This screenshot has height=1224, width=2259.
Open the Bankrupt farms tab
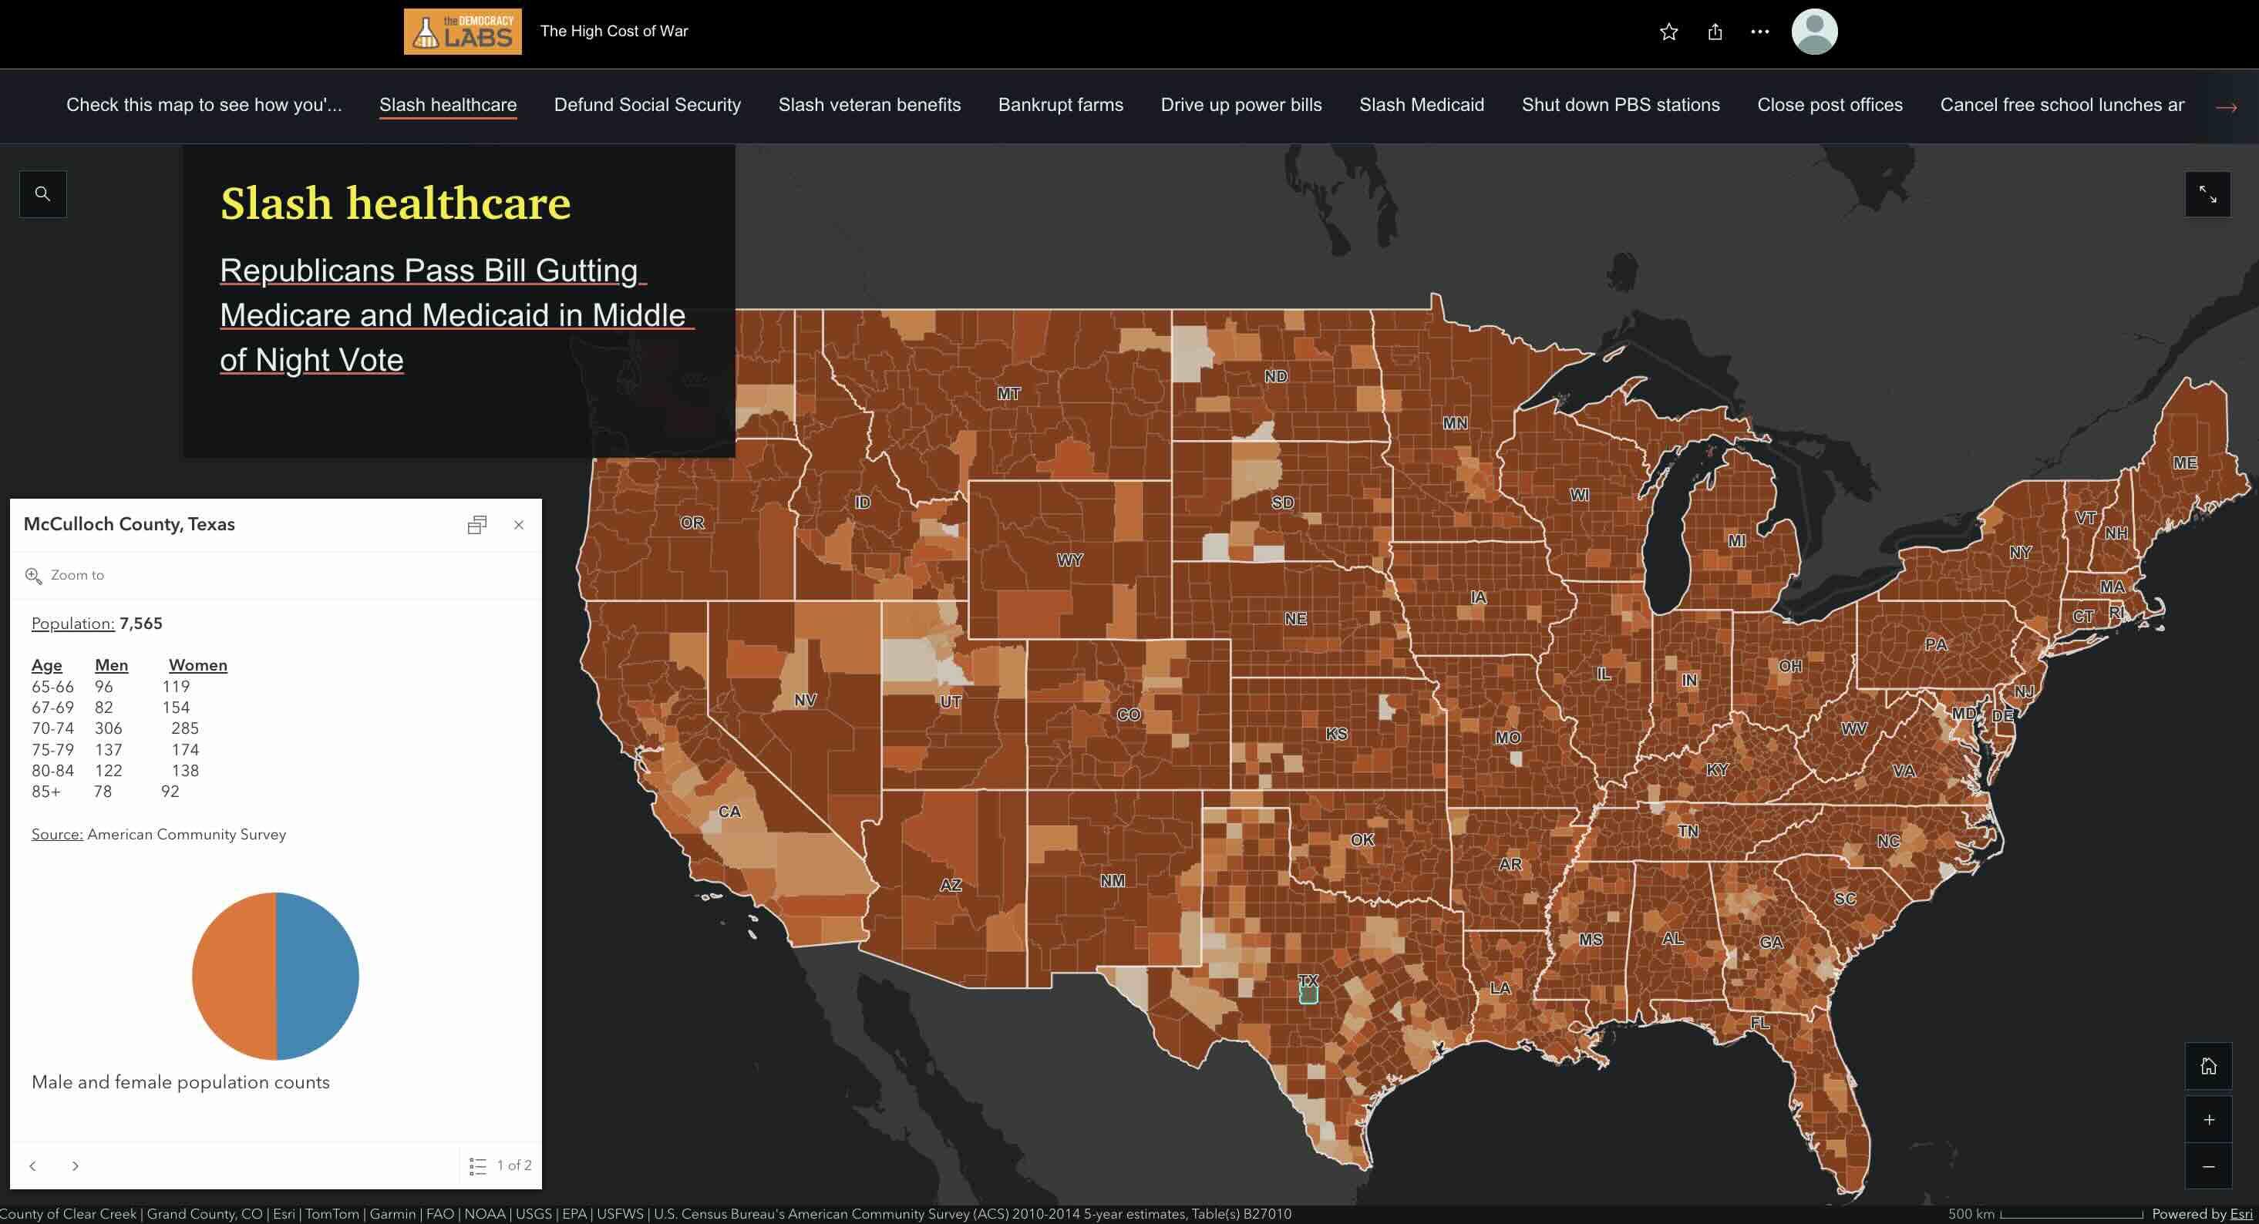click(1060, 106)
